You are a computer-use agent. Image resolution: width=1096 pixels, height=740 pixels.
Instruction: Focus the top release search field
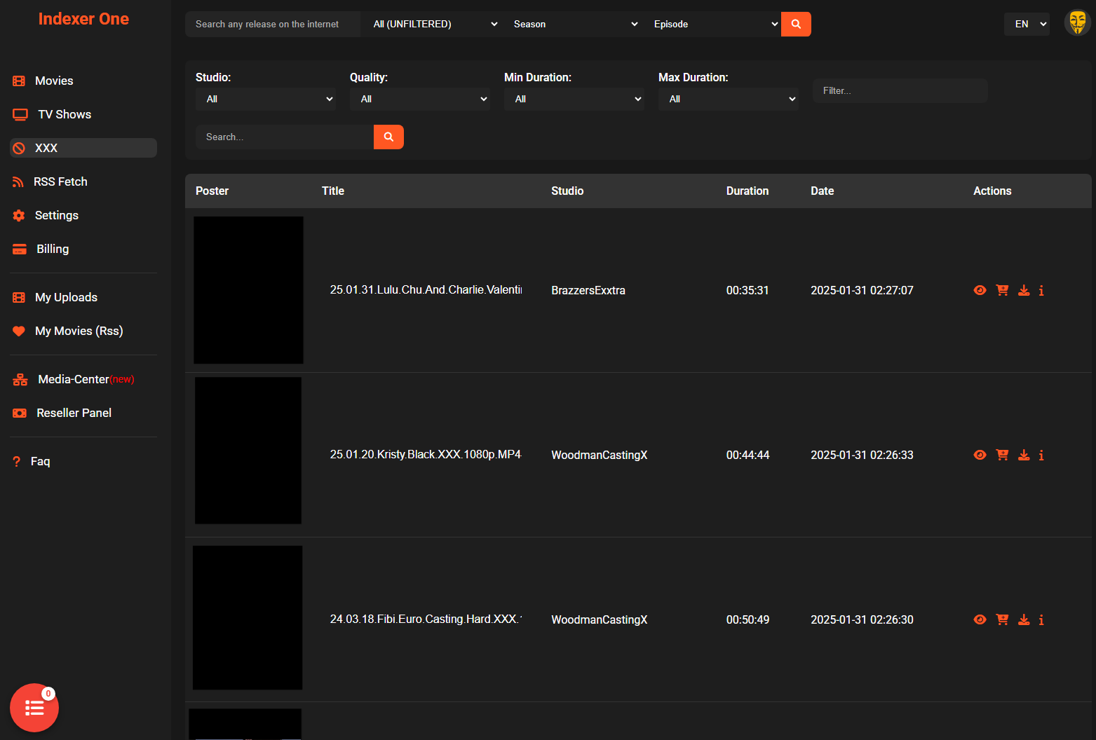click(273, 24)
